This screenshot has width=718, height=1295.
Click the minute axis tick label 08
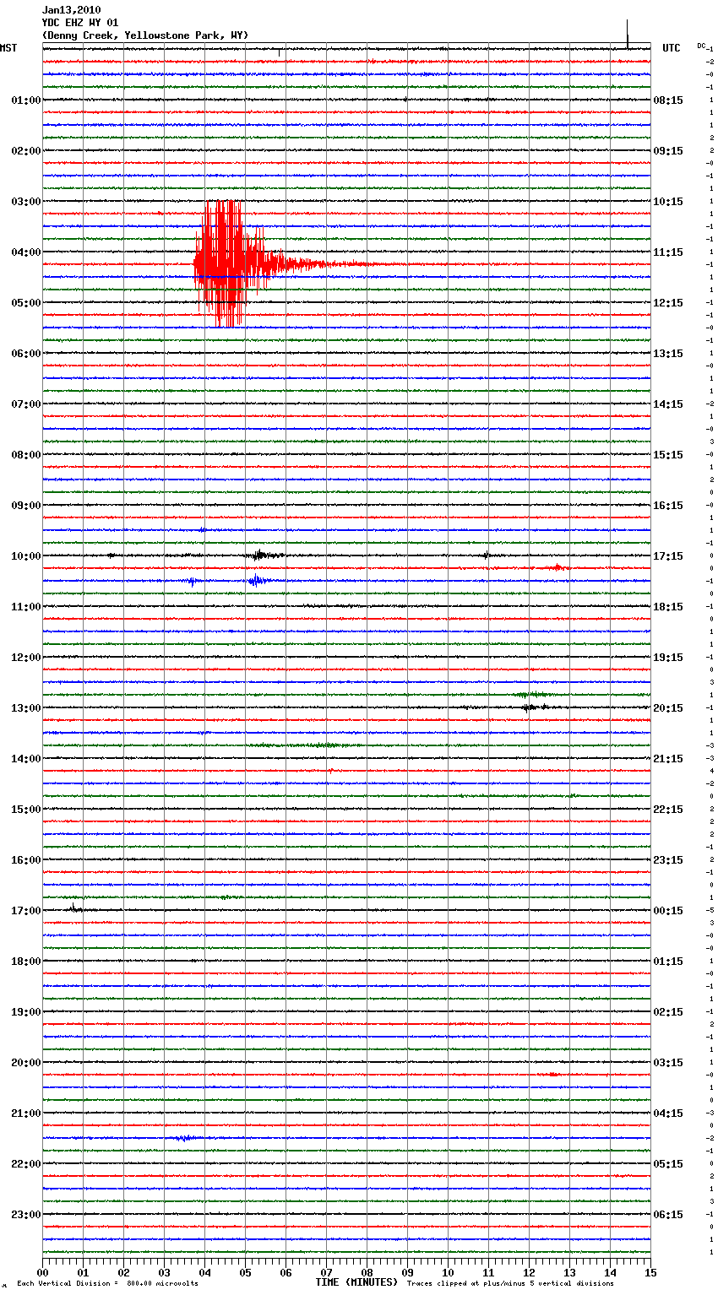tap(367, 1272)
